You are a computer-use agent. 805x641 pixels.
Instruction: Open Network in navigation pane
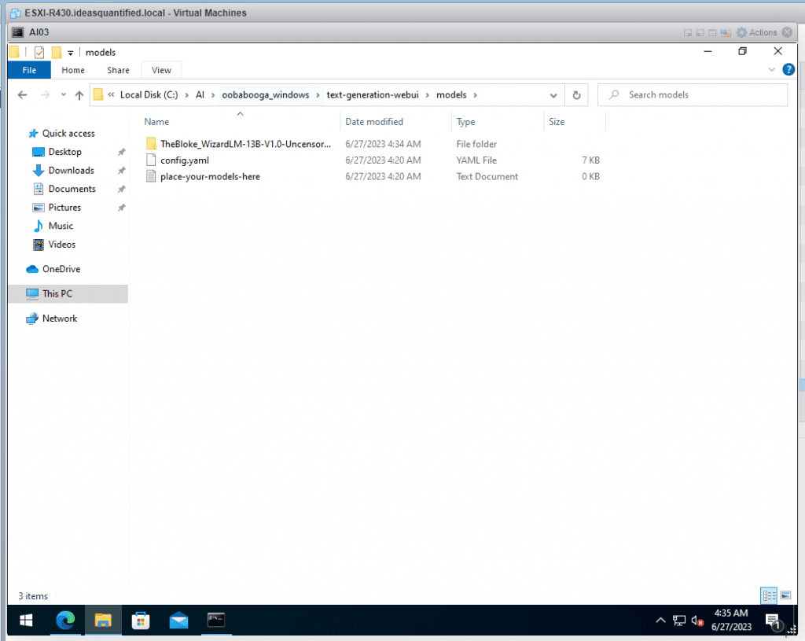(60, 319)
